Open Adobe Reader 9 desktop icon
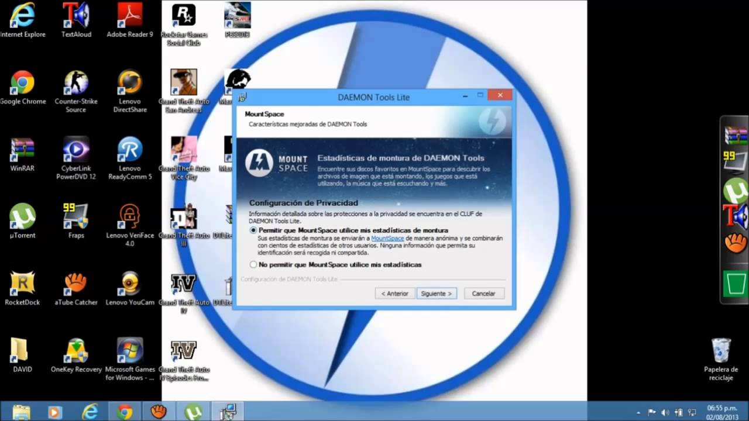 click(x=130, y=20)
